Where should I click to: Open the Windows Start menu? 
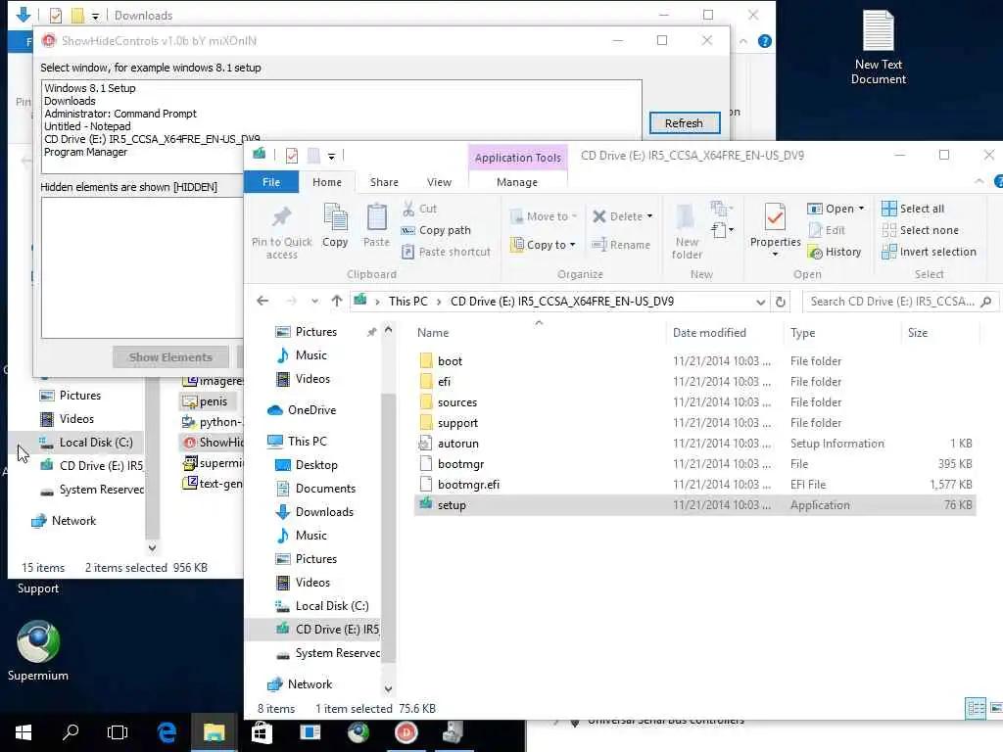pos(24,732)
